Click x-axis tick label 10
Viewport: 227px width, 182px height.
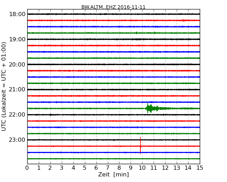point(142,168)
